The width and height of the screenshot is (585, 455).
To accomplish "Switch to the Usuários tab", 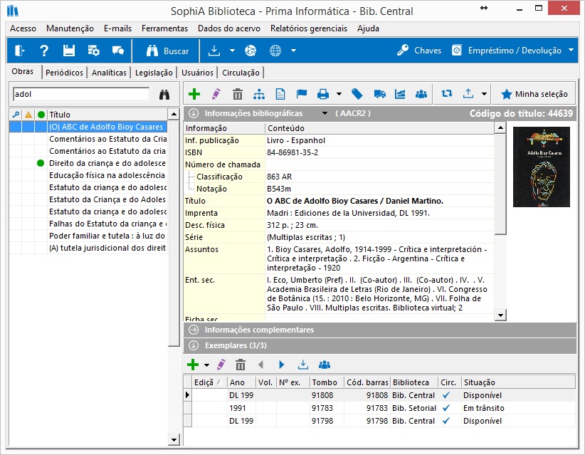I will click(197, 73).
